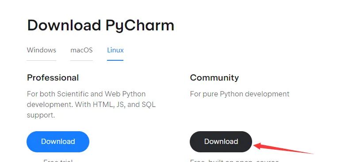Image resolution: width=341 pixels, height=162 pixels.
Task: Click the 'Community' edition heading
Action: (x=214, y=77)
